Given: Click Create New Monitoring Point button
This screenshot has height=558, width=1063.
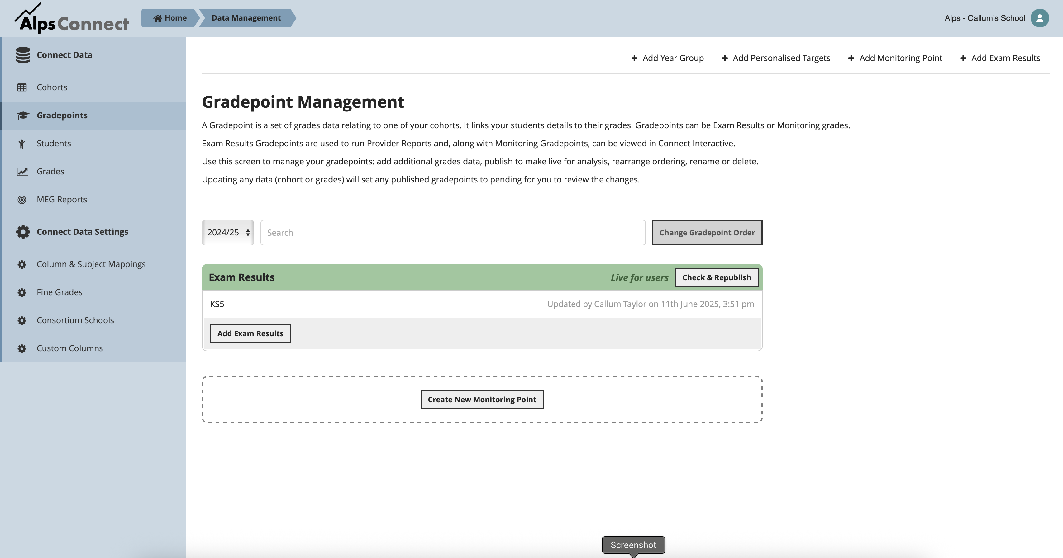Looking at the screenshot, I should point(482,400).
